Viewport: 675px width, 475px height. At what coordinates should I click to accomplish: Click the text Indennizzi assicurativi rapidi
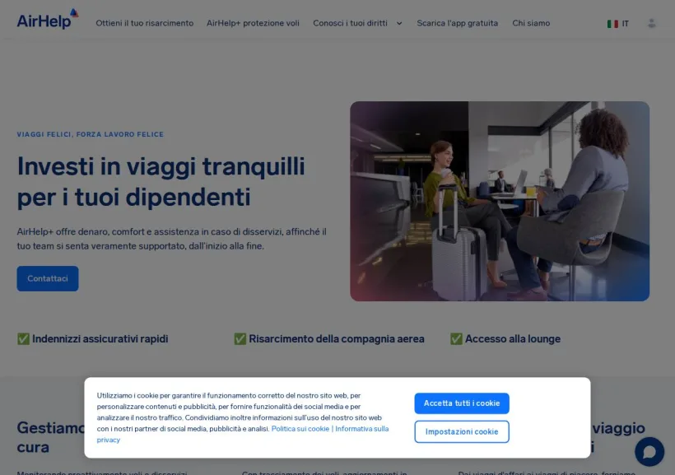tap(100, 339)
